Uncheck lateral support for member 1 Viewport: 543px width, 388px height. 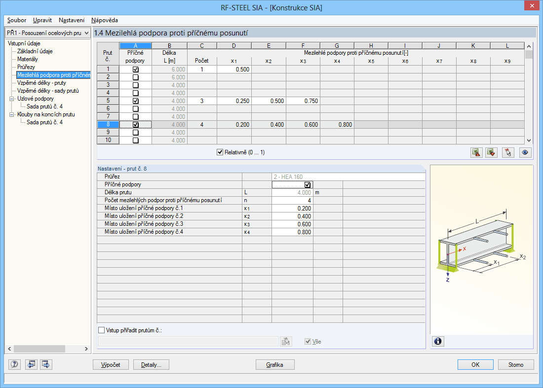135,70
